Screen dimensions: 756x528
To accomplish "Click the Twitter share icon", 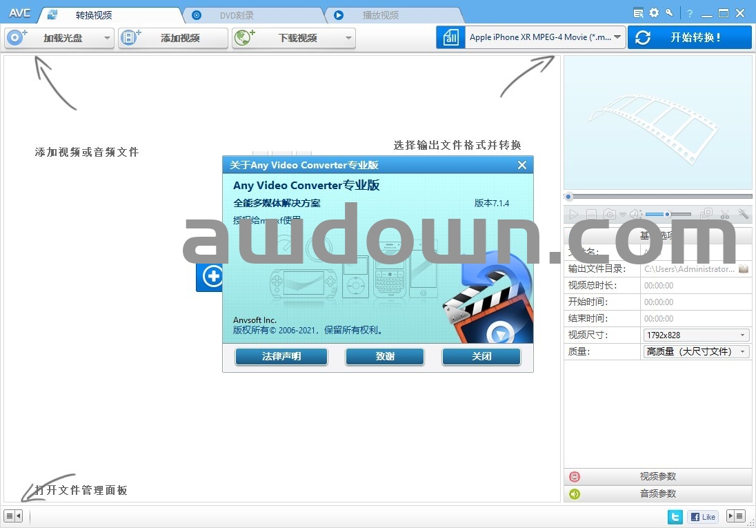I will 675,516.
